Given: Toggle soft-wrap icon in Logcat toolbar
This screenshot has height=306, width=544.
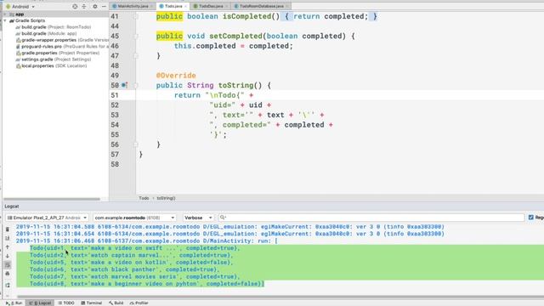Looking at the screenshot, I should pyautogui.click(x=8, y=265).
